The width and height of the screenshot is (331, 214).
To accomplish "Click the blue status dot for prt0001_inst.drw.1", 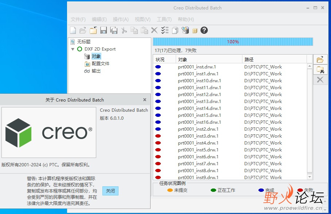I will click(158, 67).
